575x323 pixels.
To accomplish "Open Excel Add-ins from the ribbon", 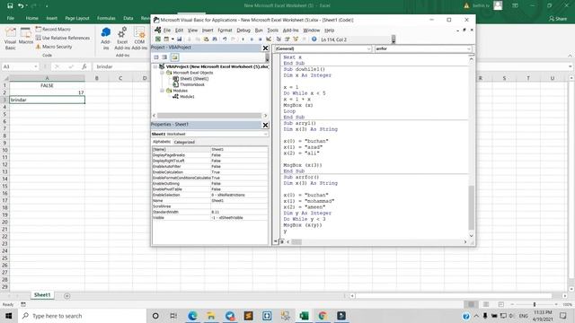I will click(122, 39).
